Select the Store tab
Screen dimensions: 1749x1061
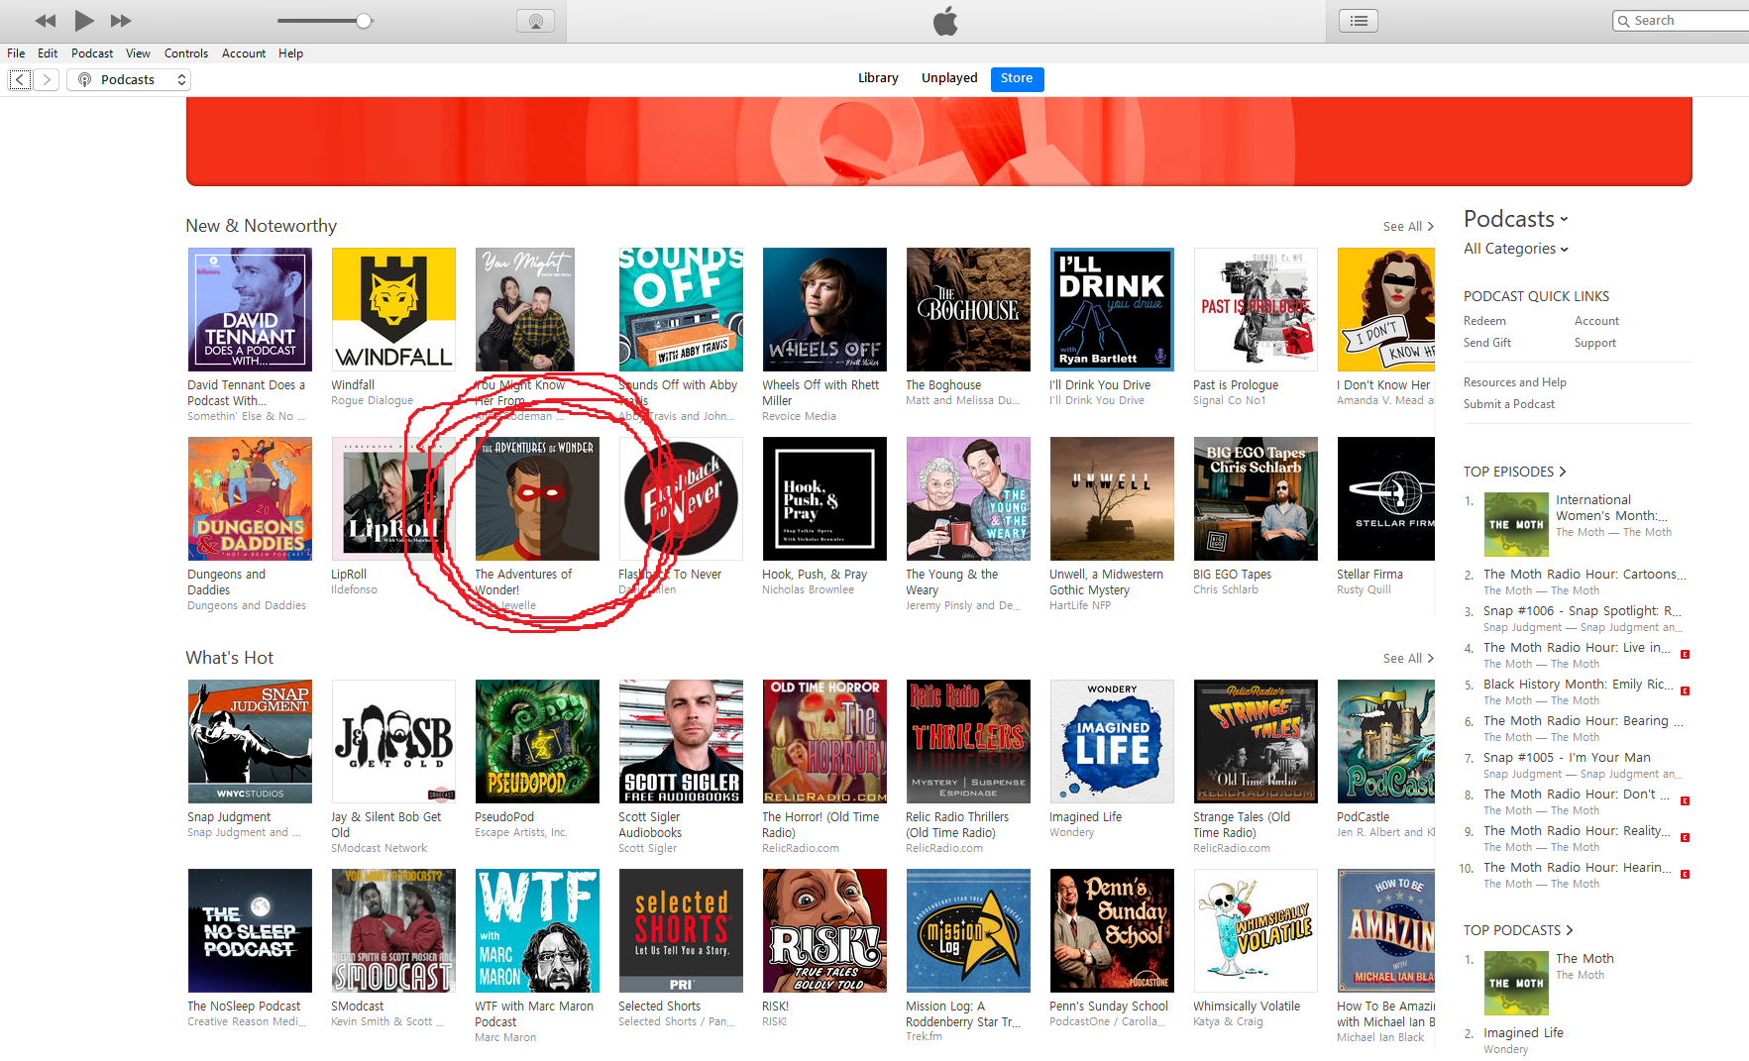1017,78
